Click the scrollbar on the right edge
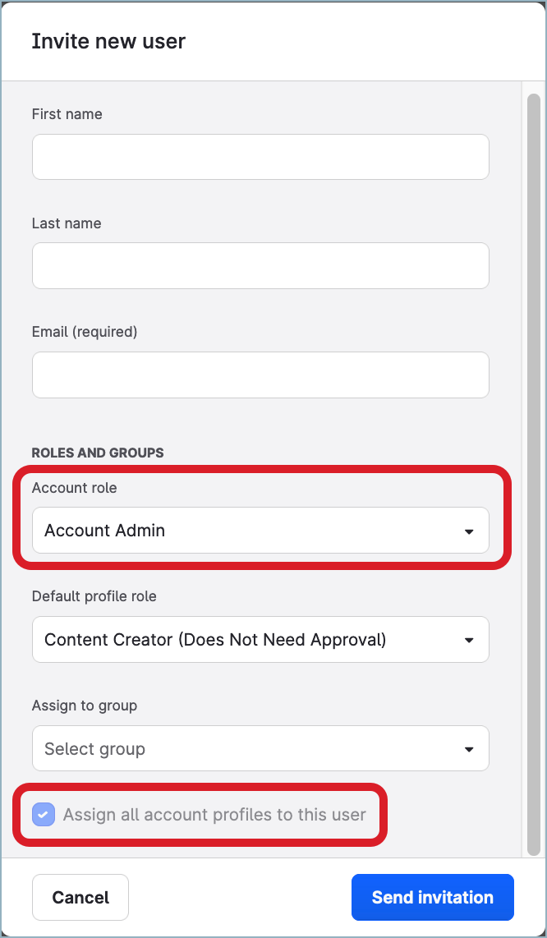Image resolution: width=547 pixels, height=938 pixels. (531, 329)
